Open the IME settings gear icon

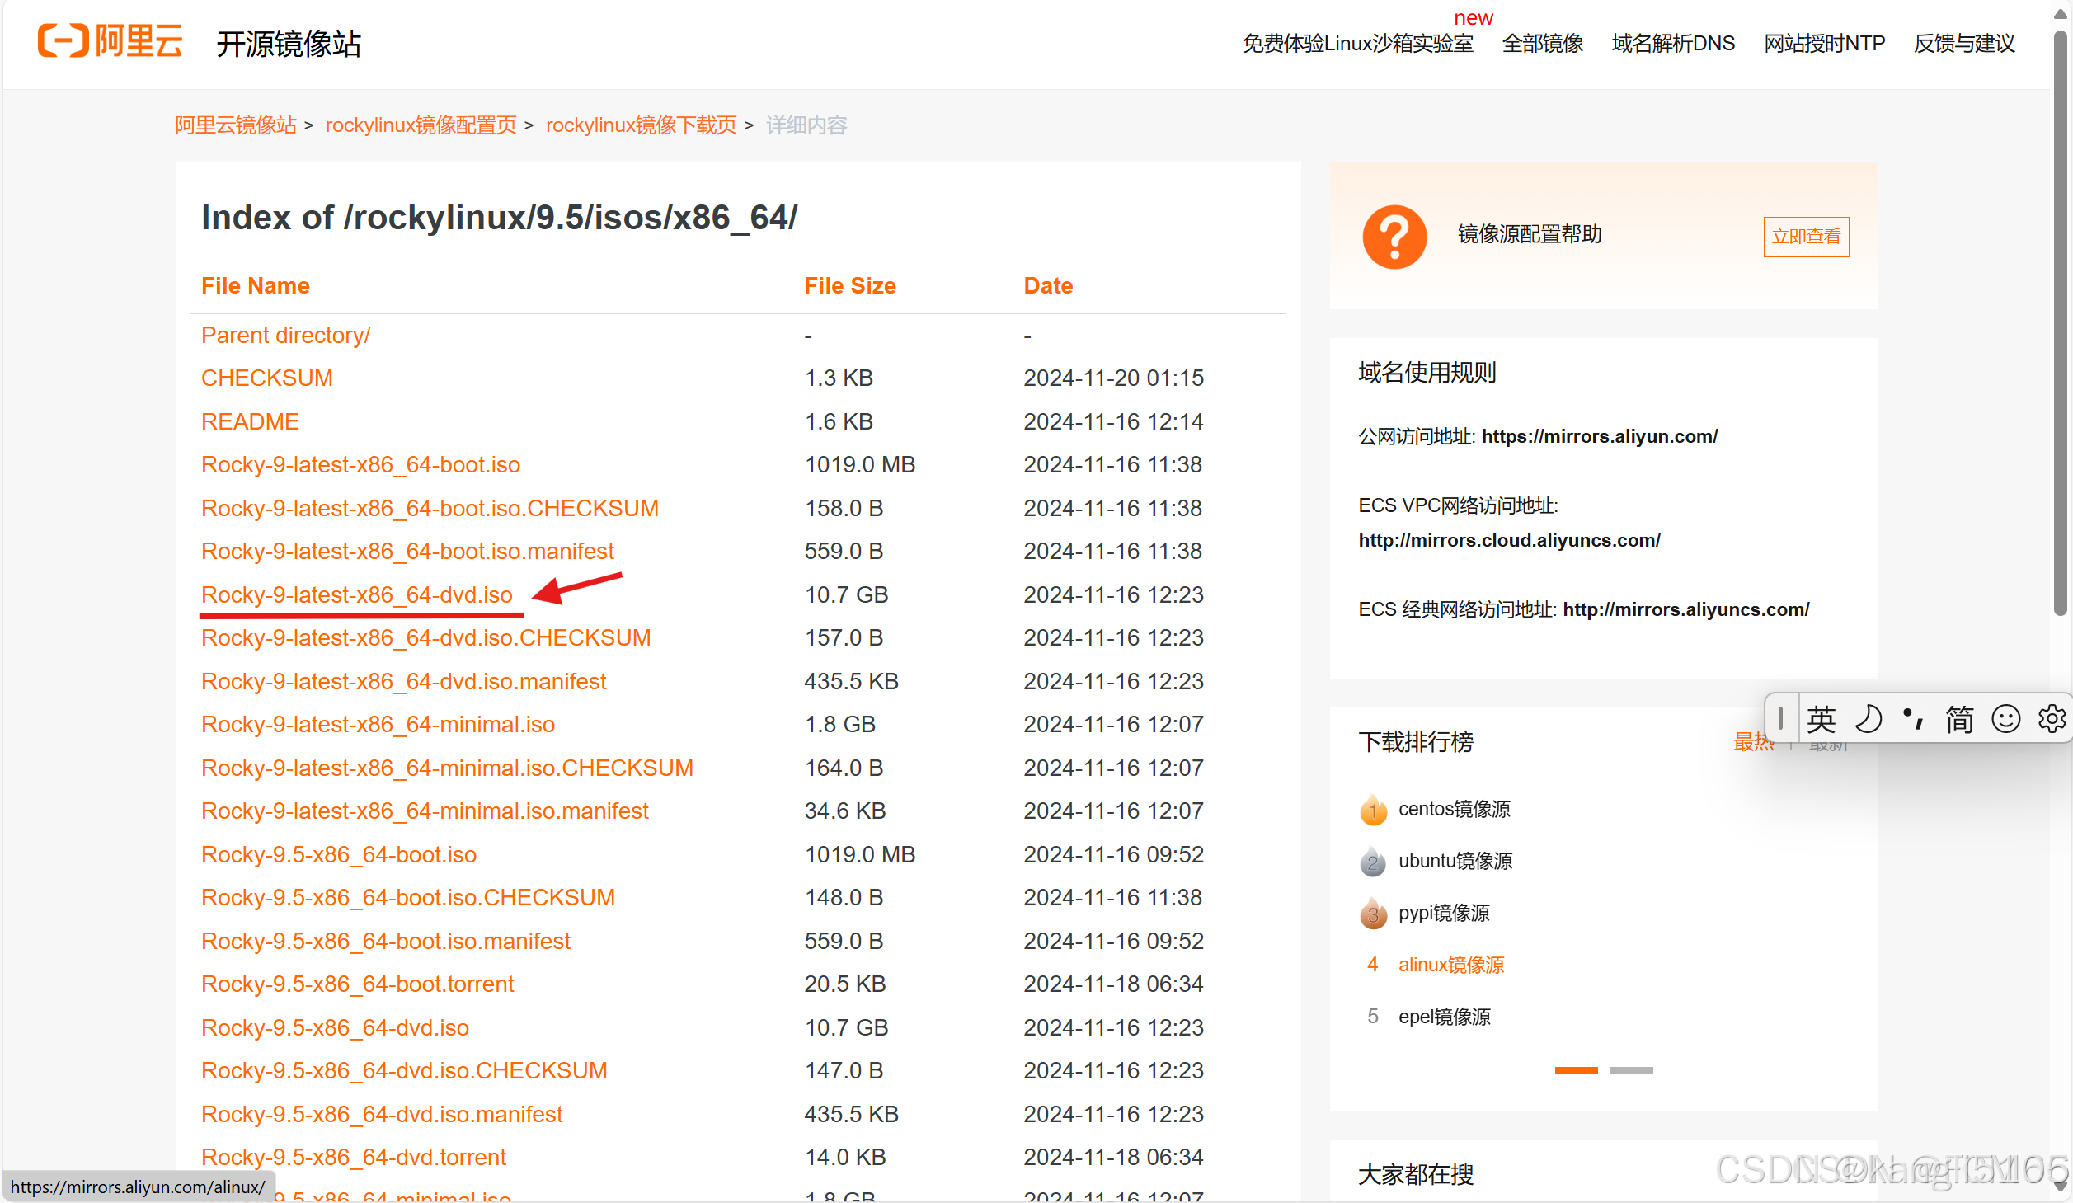pos(2051,719)
